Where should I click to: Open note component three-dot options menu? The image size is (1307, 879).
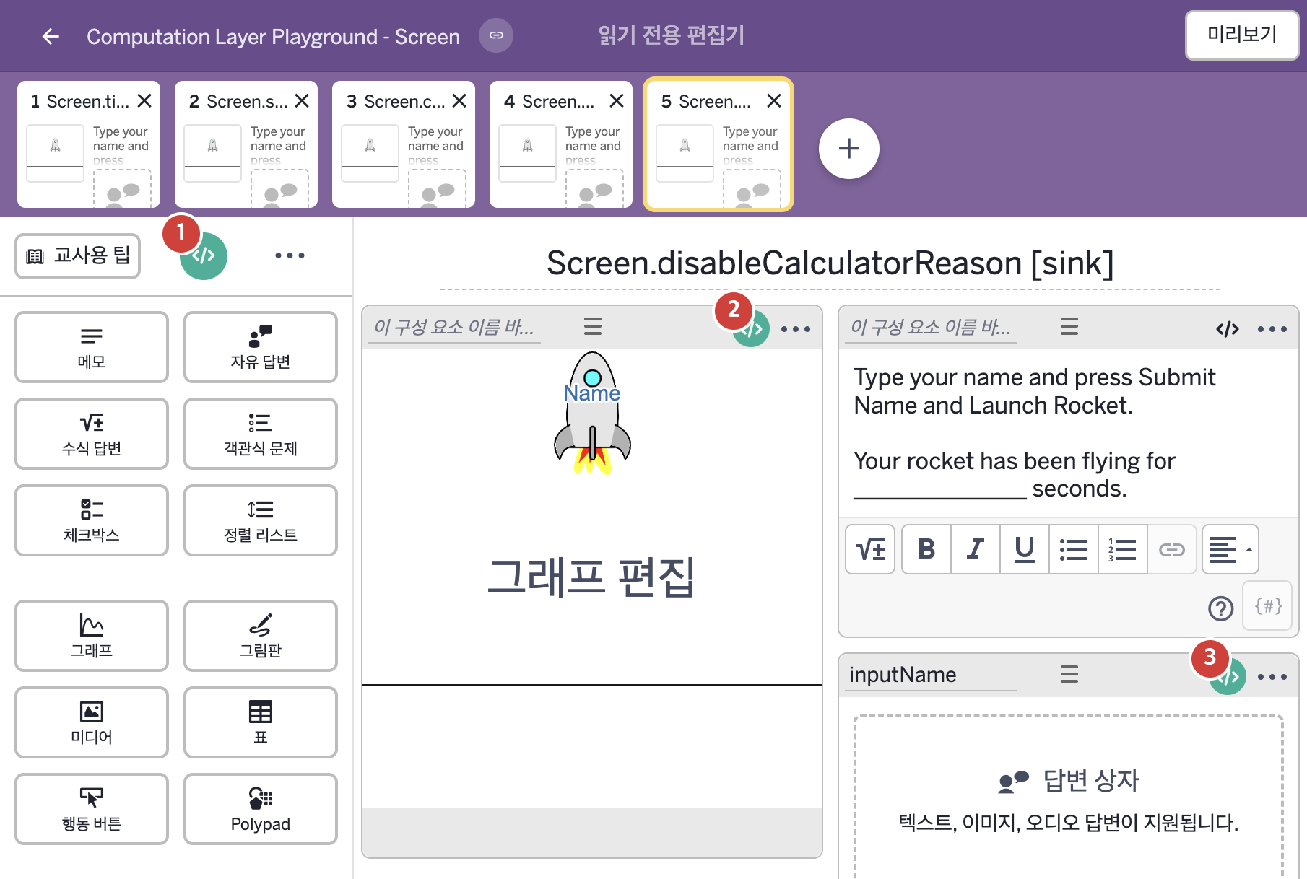(1272, 329)
